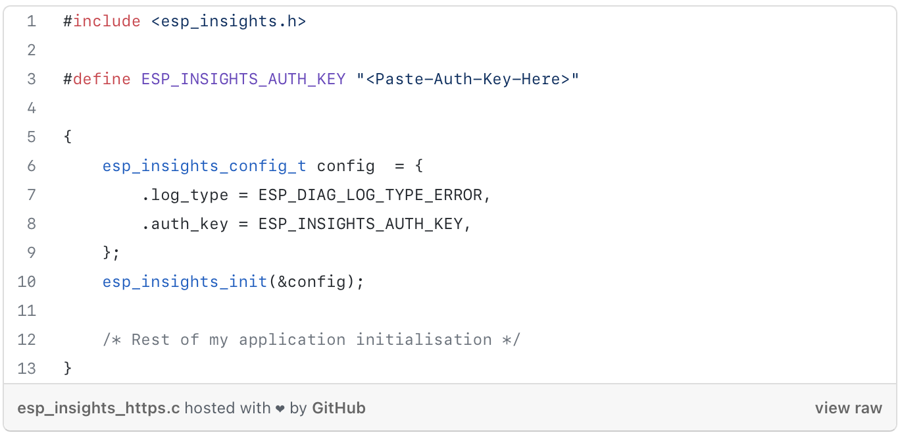Click line number 6 in the gutter
Screen dimensions: 900x437
point(31,166)
